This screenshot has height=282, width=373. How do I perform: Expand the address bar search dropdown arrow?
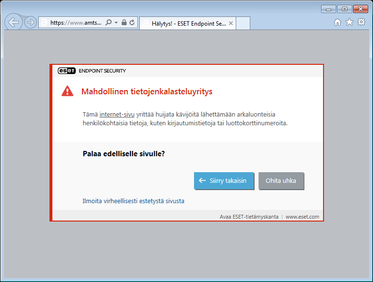[116, 22]
